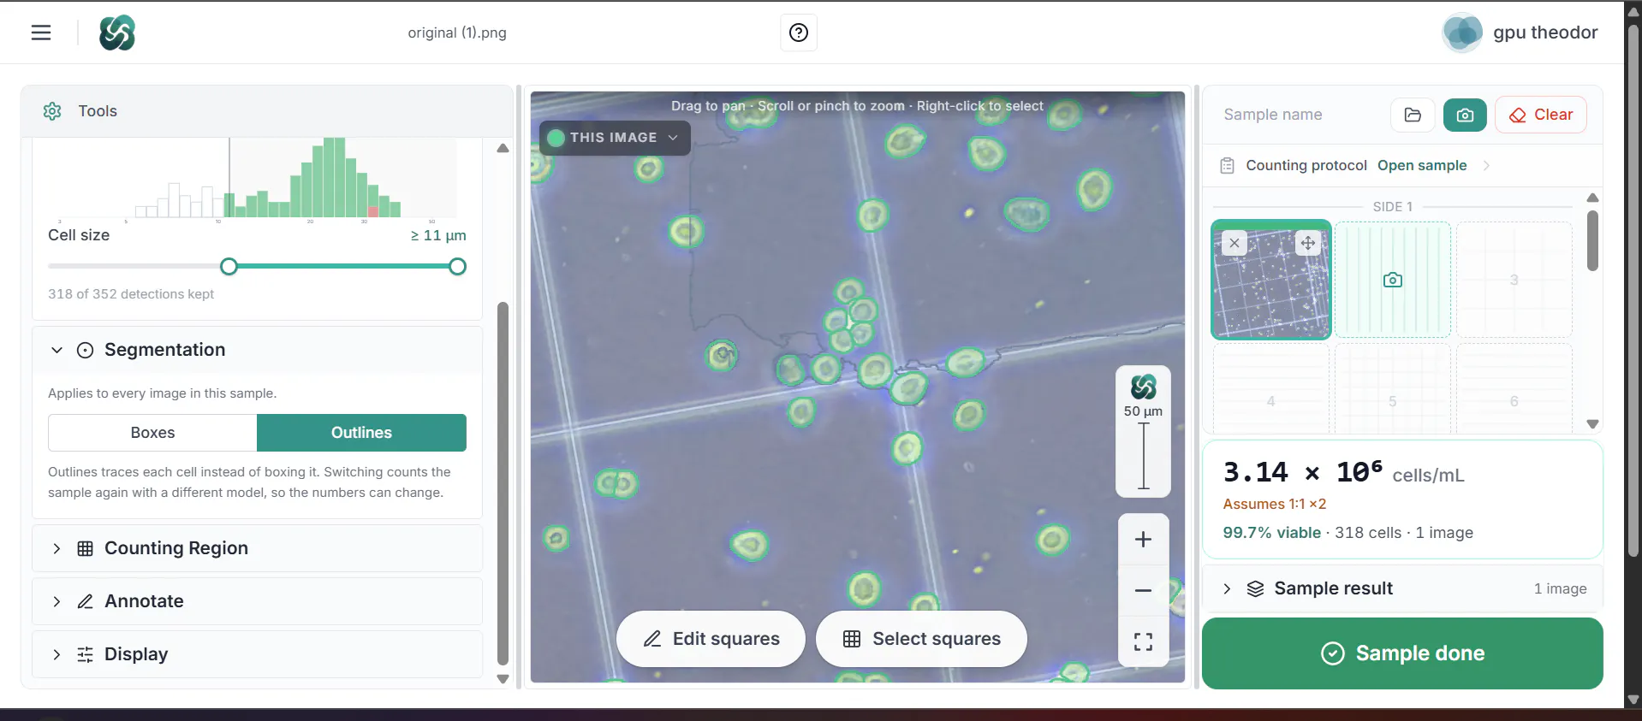Click the Tools gear icon

tap(52, 111)
